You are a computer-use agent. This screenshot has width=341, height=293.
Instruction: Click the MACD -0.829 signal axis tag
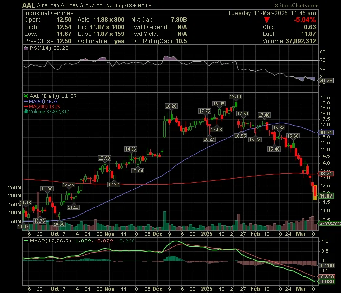click(326, 277)
